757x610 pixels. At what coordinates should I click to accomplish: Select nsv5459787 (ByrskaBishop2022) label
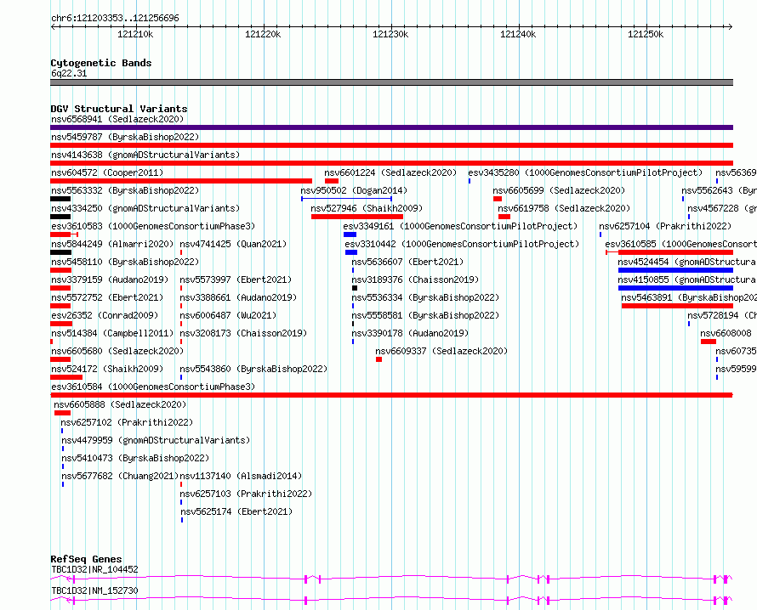(125, 137)
